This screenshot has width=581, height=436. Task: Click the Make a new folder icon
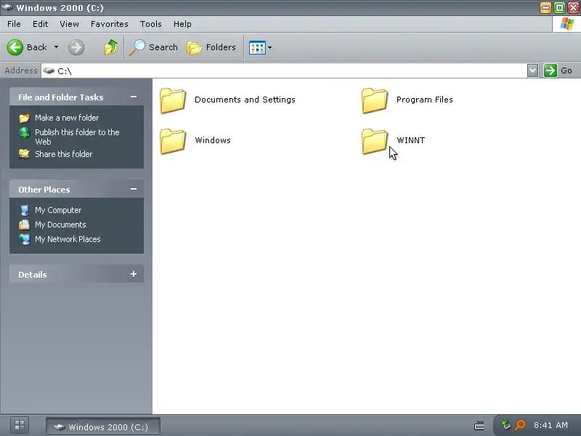(x=25, y=118)
